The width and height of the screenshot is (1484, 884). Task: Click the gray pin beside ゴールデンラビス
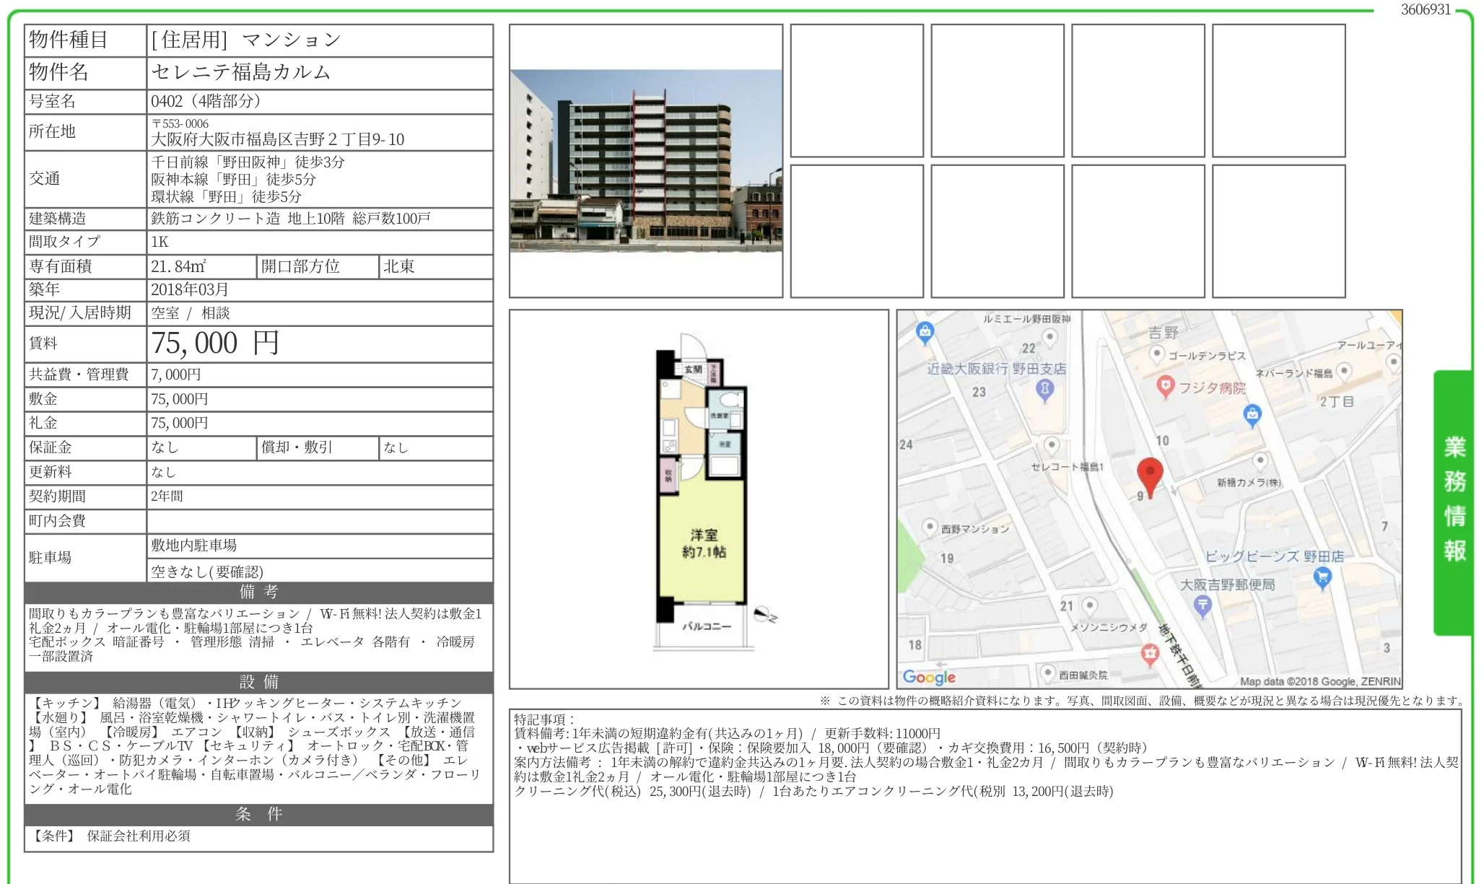(x=1156, y=354)
